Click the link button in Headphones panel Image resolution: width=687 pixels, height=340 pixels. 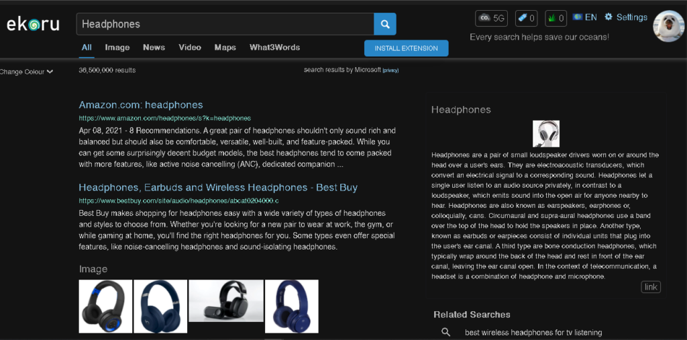click(x=651, y=287)
